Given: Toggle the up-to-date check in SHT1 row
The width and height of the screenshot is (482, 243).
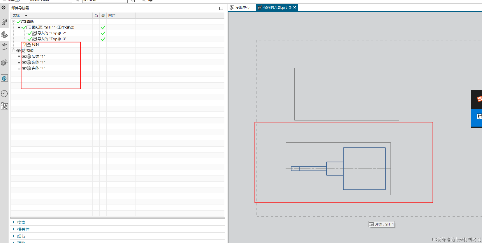Looking at the screenshot, I should [103, 27].
